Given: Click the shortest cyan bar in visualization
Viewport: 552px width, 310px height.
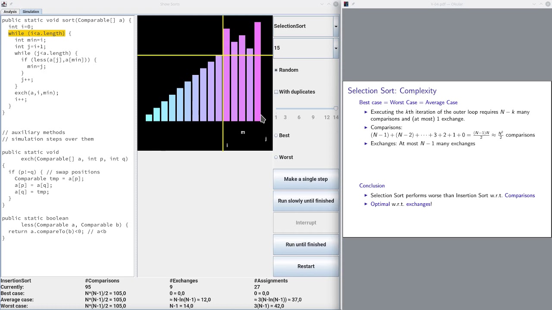Looking at the screenshot, I should click(x=149, y=118).
